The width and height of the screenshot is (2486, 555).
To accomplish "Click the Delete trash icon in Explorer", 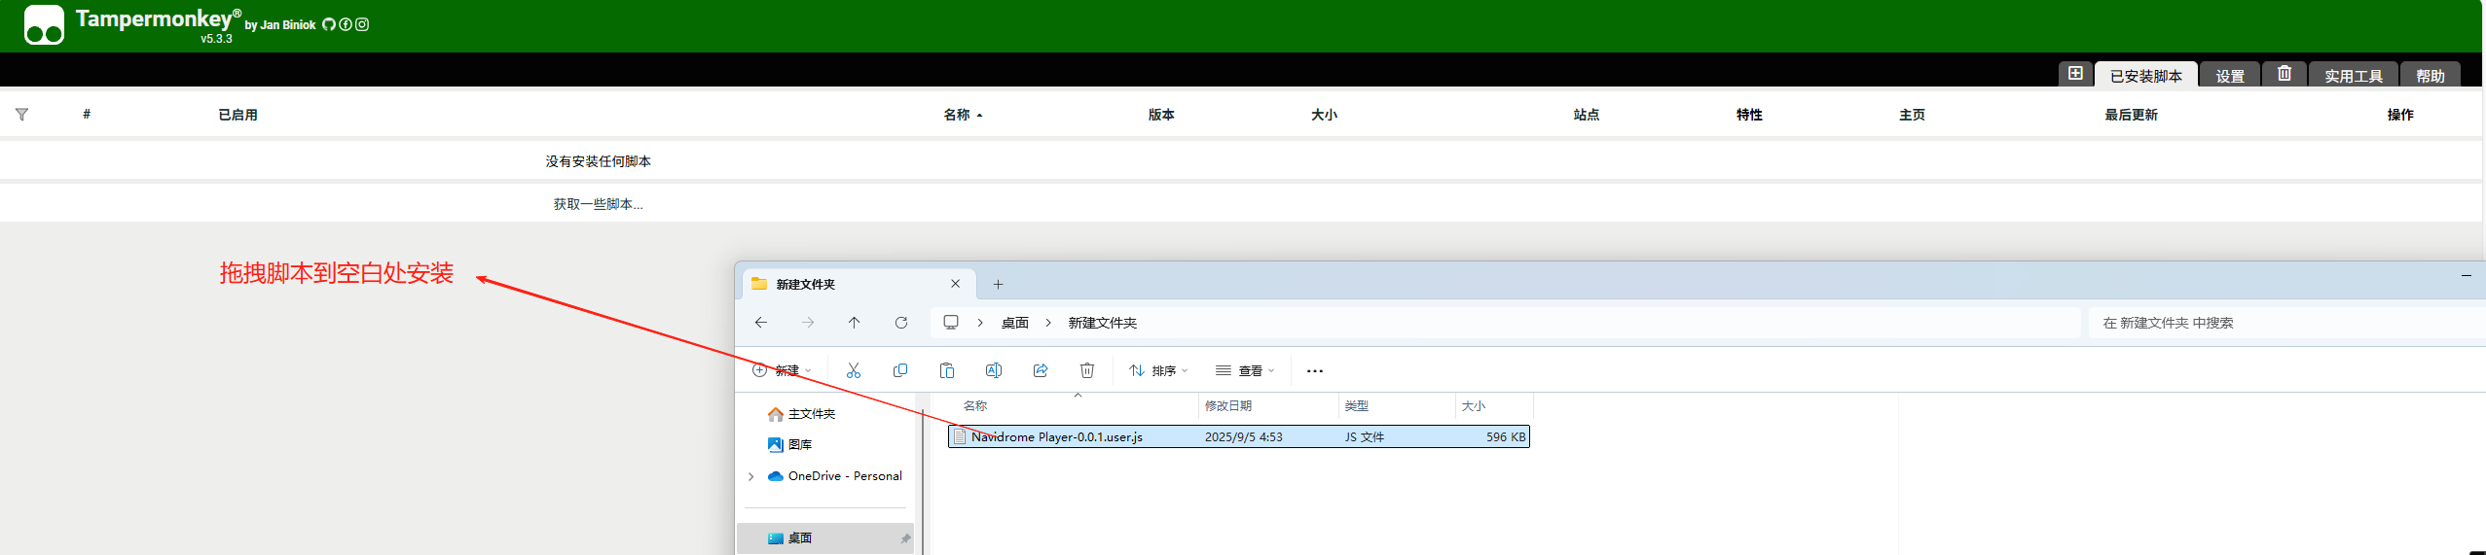I will point(1087,370).
